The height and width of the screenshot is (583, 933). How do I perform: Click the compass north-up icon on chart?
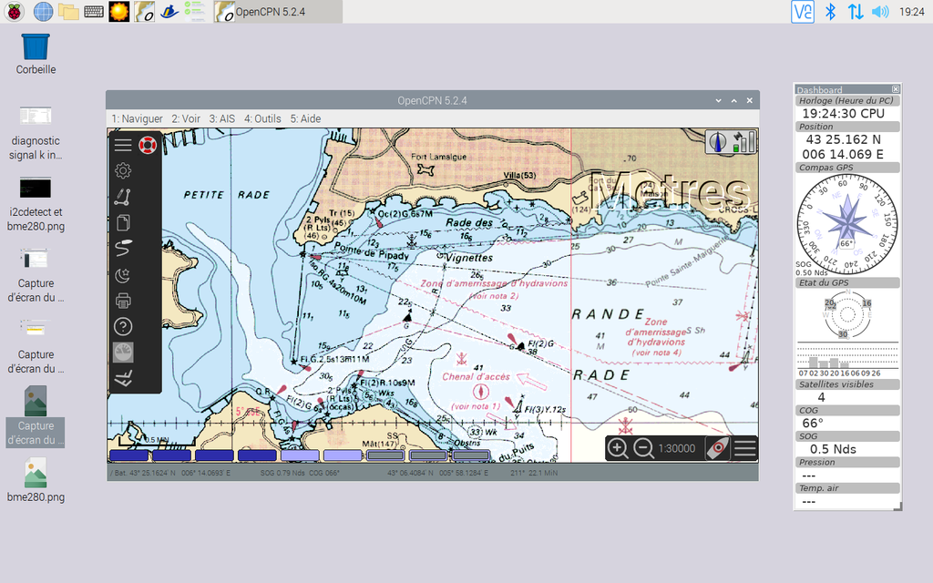click(x=718, y=142)
